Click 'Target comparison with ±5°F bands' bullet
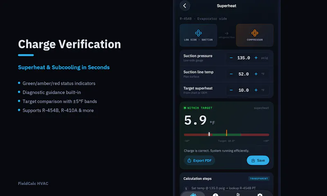This screenshot has width=327, height=196. pyautogui.click(x=60, y=101)
